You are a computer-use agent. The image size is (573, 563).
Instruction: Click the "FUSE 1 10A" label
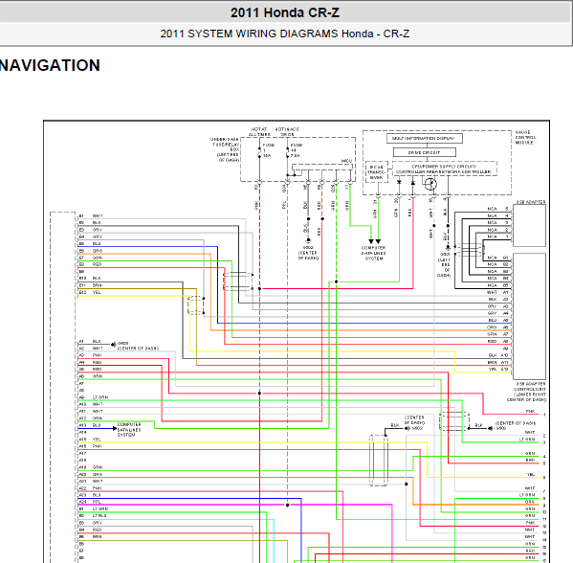pos(268,150)
